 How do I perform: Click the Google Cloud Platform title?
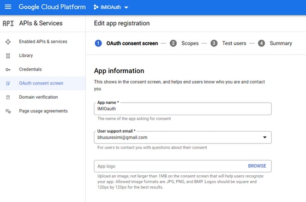click(x=52, y=7)
